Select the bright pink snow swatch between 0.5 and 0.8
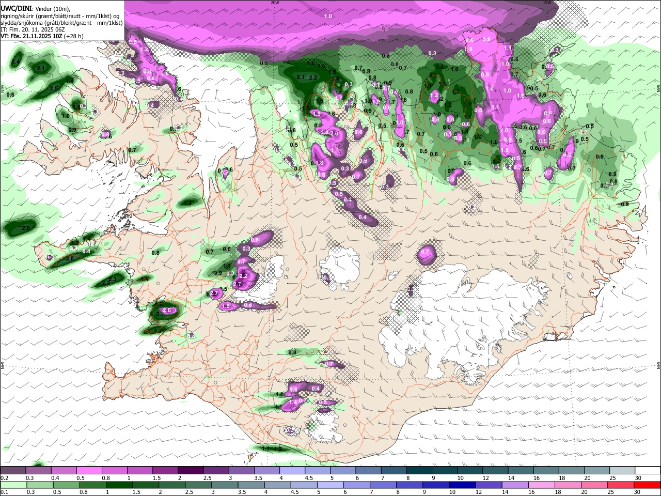The height and width of the screenshot is (496, 661). (89, 470)
